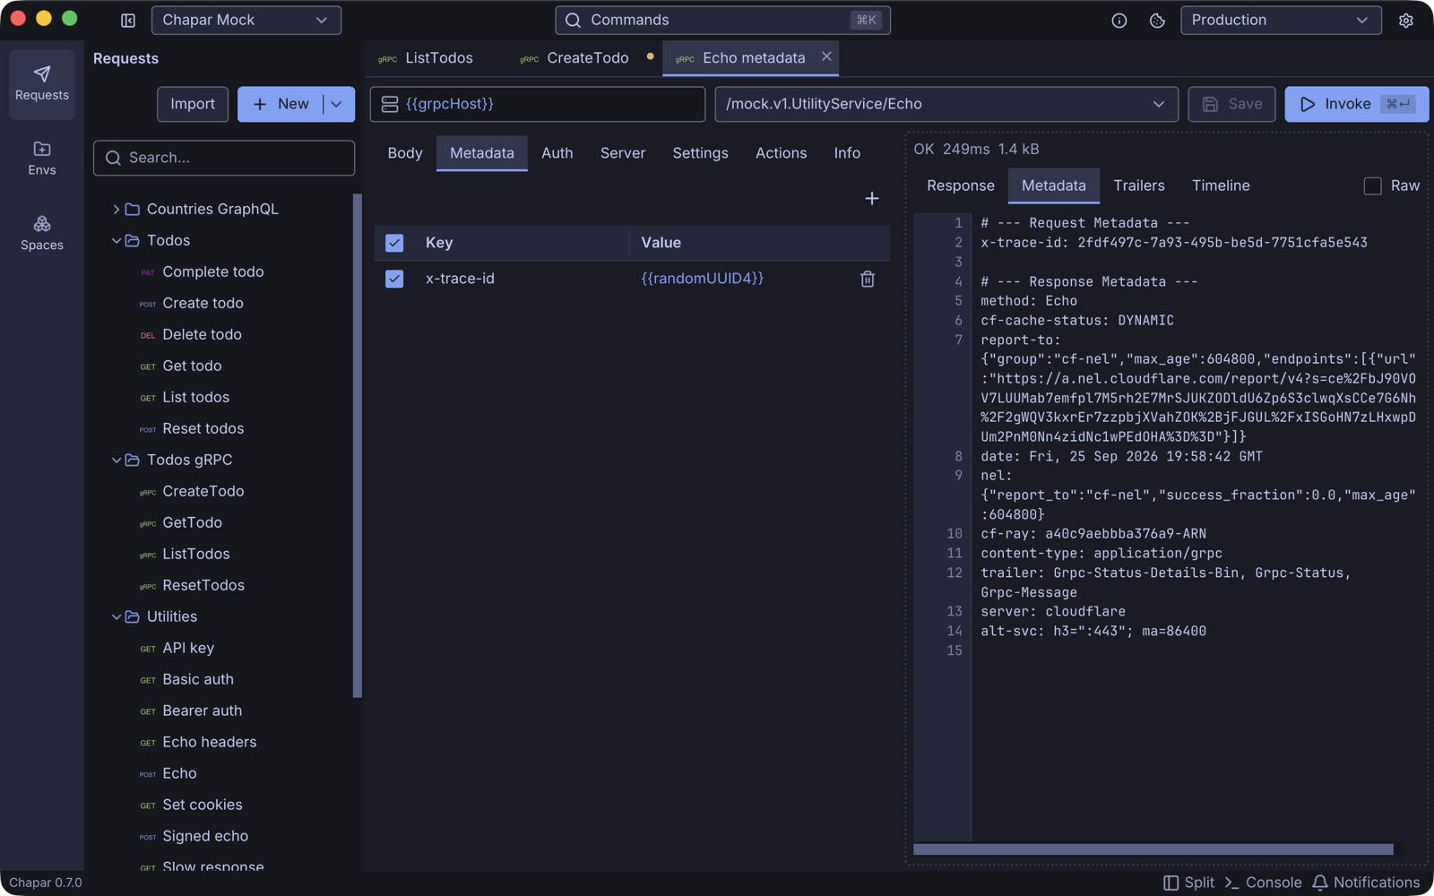This screenshot has height=896, width=1434.
Task: Open the gRPC method selector dropdown
Action: point(946,104)
